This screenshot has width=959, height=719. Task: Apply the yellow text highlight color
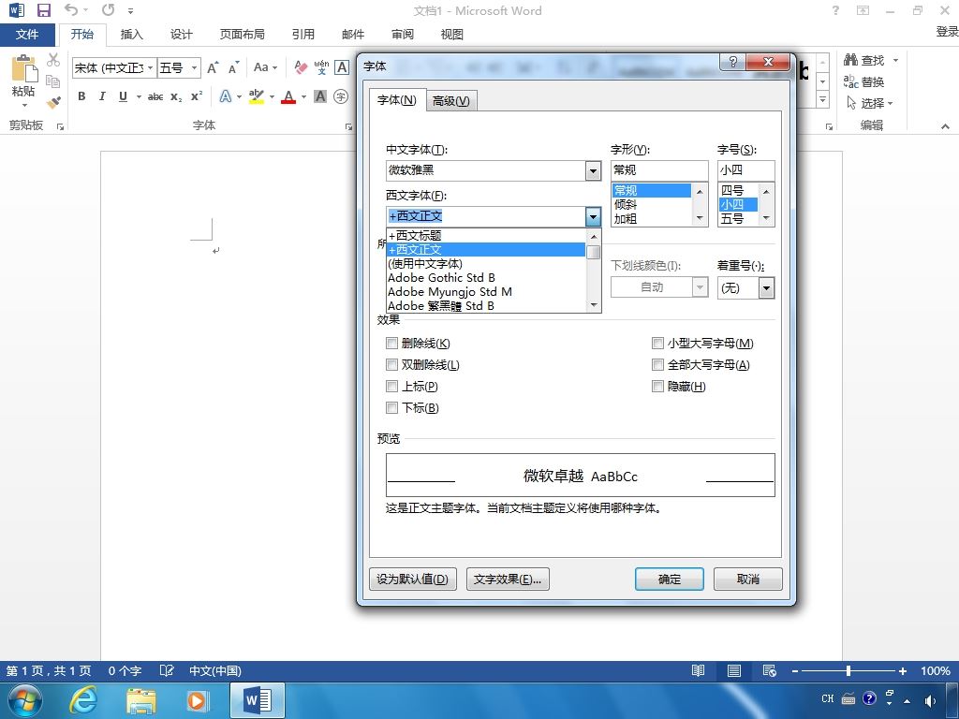click(257, 96)
